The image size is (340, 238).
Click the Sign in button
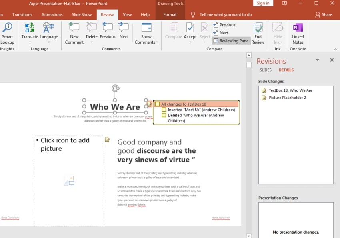tap(263, 3)
